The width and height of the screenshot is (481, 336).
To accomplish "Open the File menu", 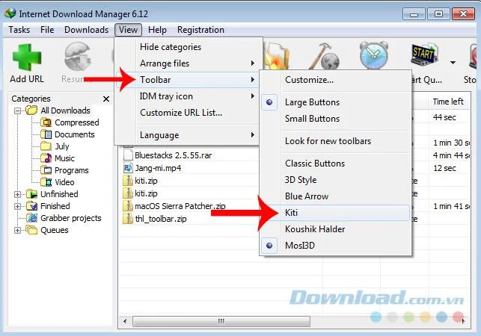I will tap(47, 30).
